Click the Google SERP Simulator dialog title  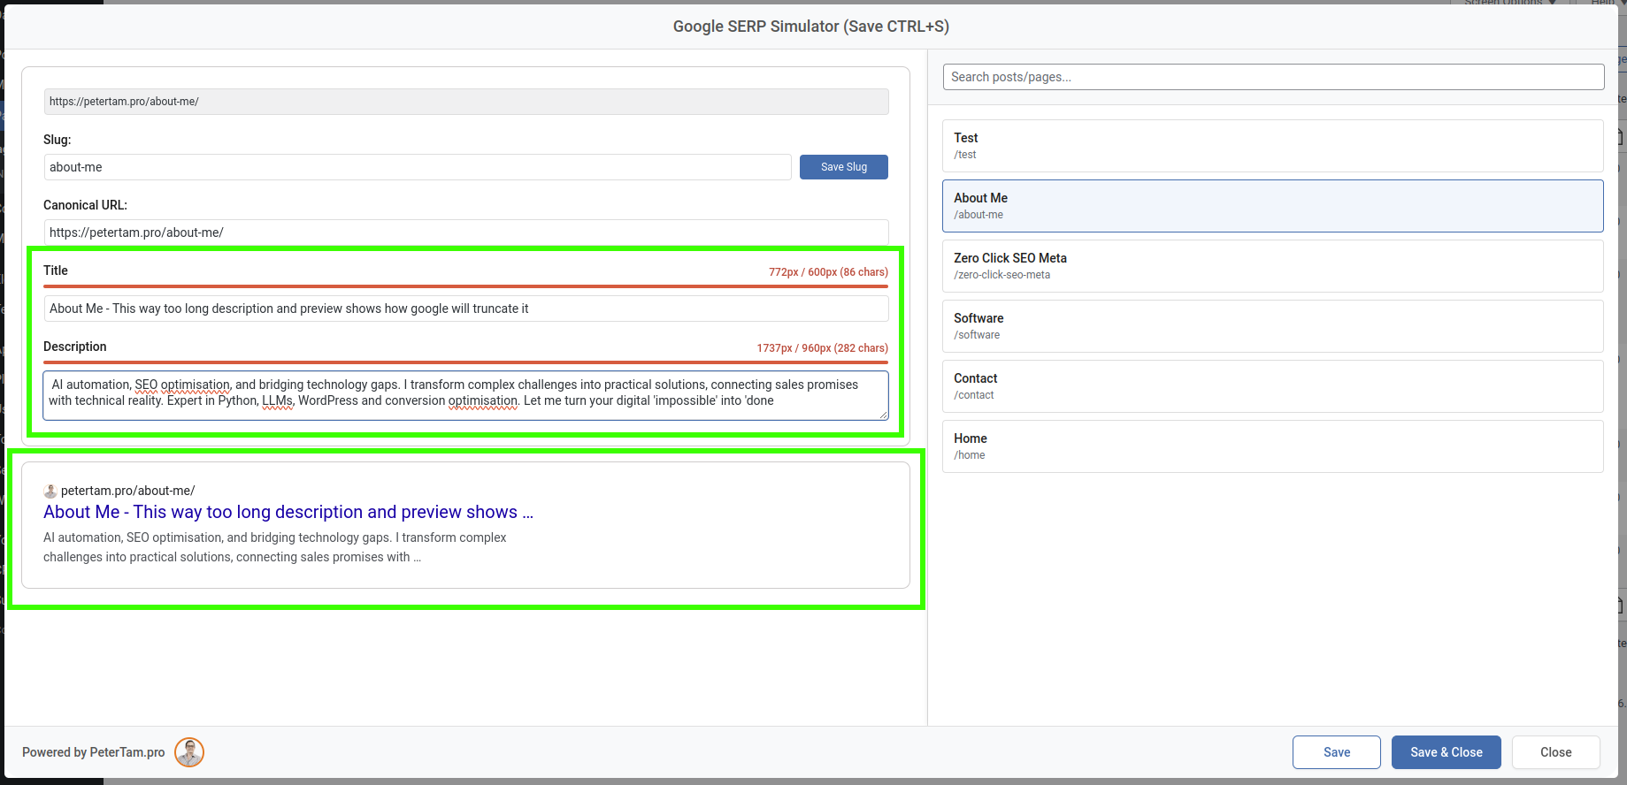pyautogui.click(x=811, y=27)
